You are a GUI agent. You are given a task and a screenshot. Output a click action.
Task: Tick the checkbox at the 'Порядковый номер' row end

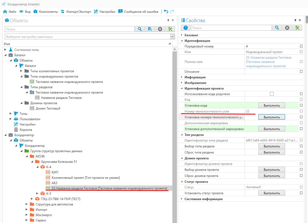point(301,46)
